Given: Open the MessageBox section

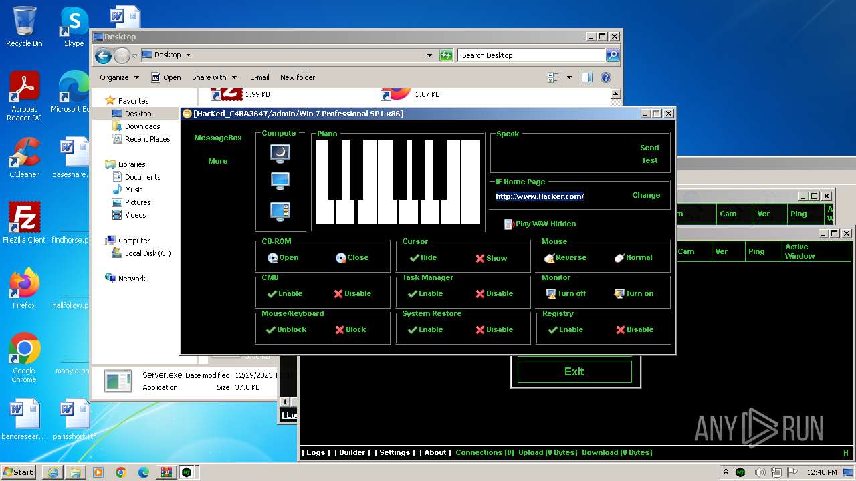Looking at the screenshot, I should (x=218, y=138).
